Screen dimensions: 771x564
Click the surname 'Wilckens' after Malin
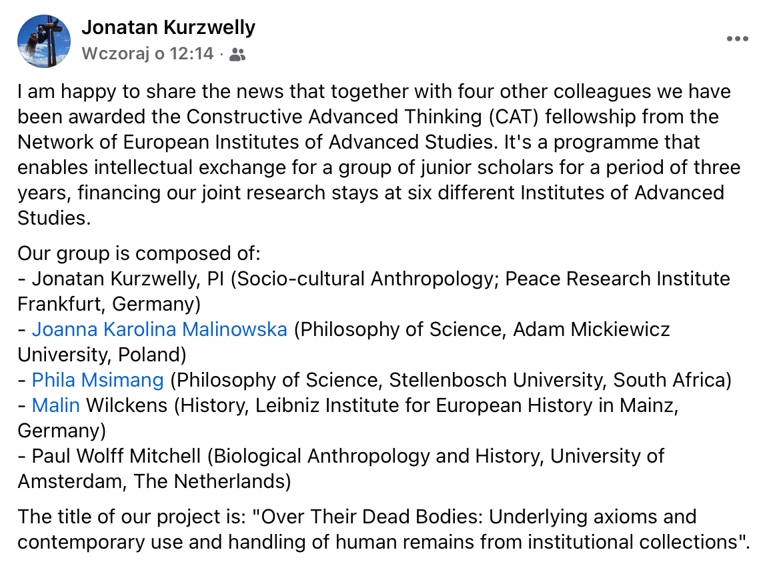[x=127, y=405]
